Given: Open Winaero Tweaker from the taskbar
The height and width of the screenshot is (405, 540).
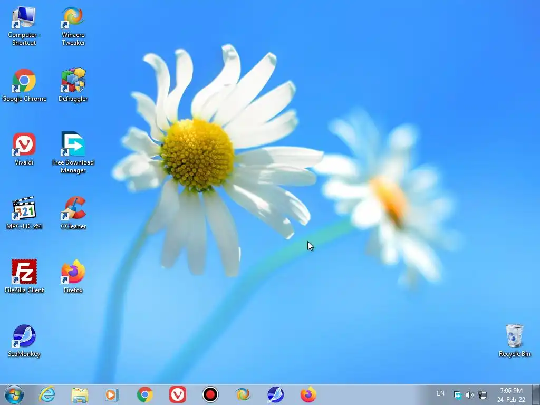Looking at the screenshot, I should (243, 394).
